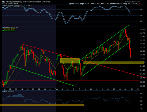Click the EMA(34) legend label

[x=9, y=31]
